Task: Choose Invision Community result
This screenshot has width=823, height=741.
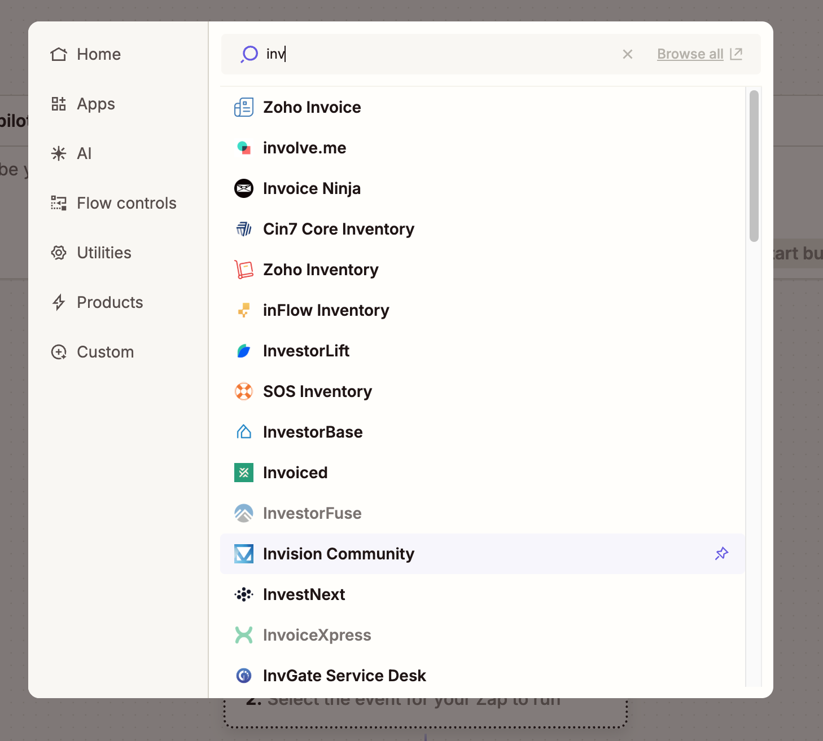Action: click(483, 554)
